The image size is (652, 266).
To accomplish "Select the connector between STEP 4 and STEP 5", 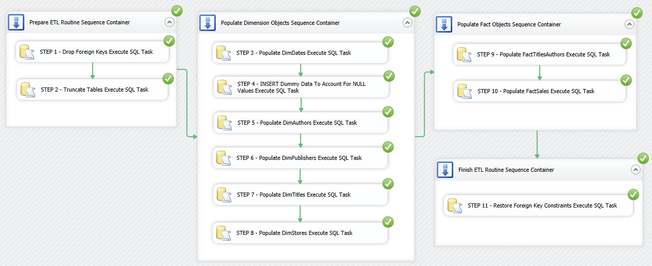I will click(301, 105).
